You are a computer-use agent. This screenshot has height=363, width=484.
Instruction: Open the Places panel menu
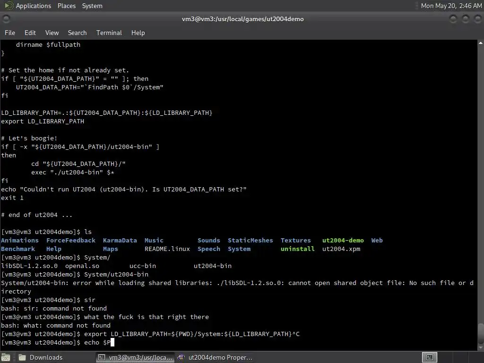click(66, 6)
